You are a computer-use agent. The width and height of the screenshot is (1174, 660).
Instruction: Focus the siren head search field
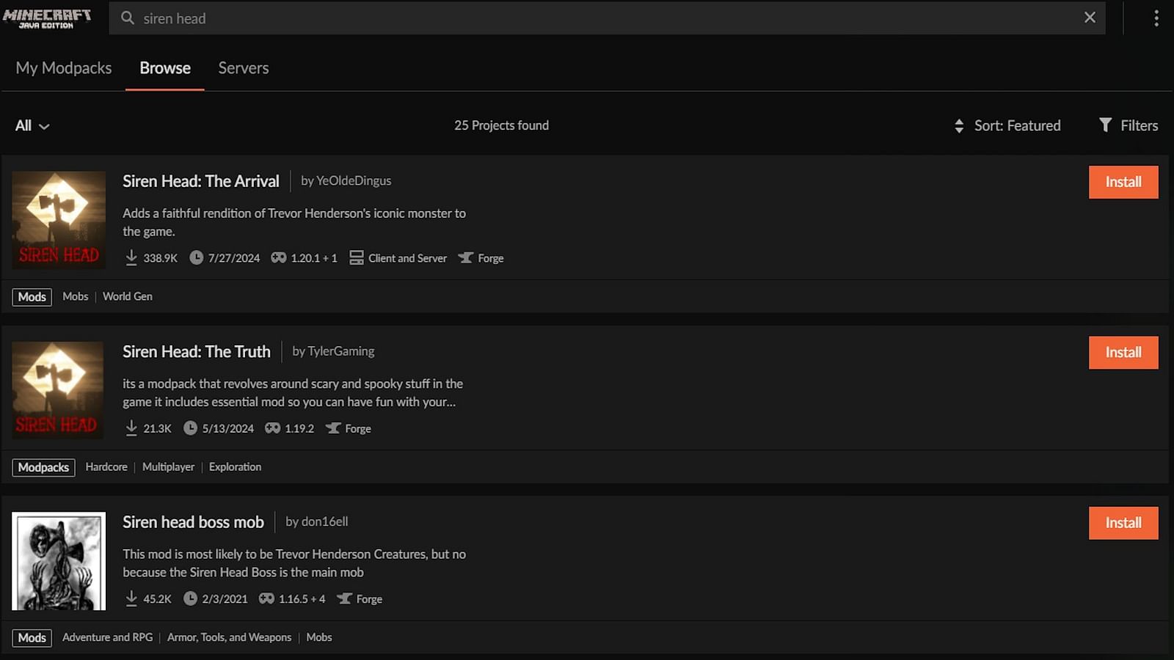608,18
